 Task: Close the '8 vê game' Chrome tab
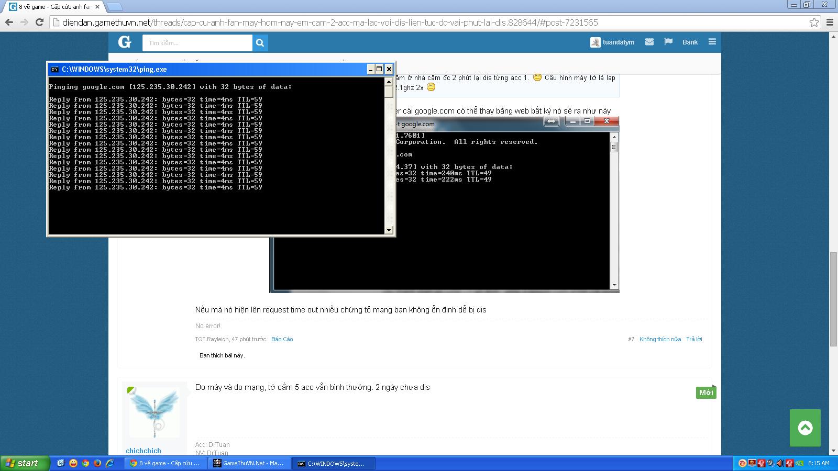97,7
